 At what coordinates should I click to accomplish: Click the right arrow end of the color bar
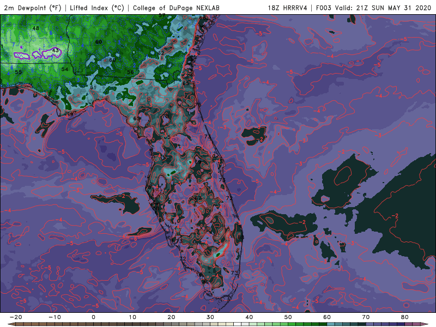426,324
